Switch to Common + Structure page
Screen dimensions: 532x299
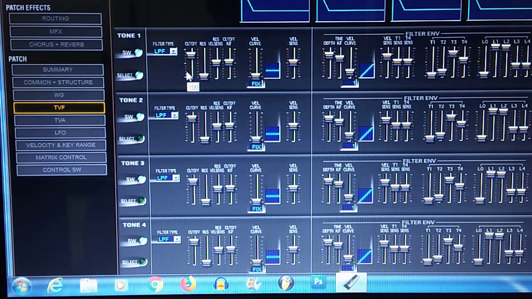58,82
